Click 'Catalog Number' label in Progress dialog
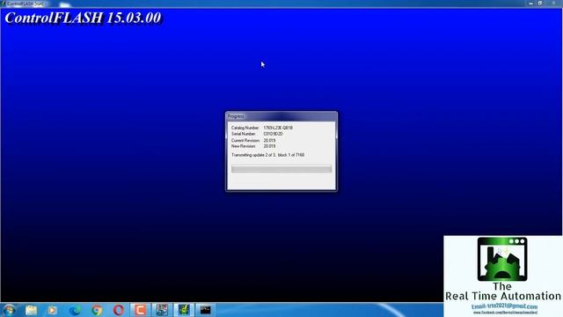Viewport: 563px width, 317px height. point(245,128)
